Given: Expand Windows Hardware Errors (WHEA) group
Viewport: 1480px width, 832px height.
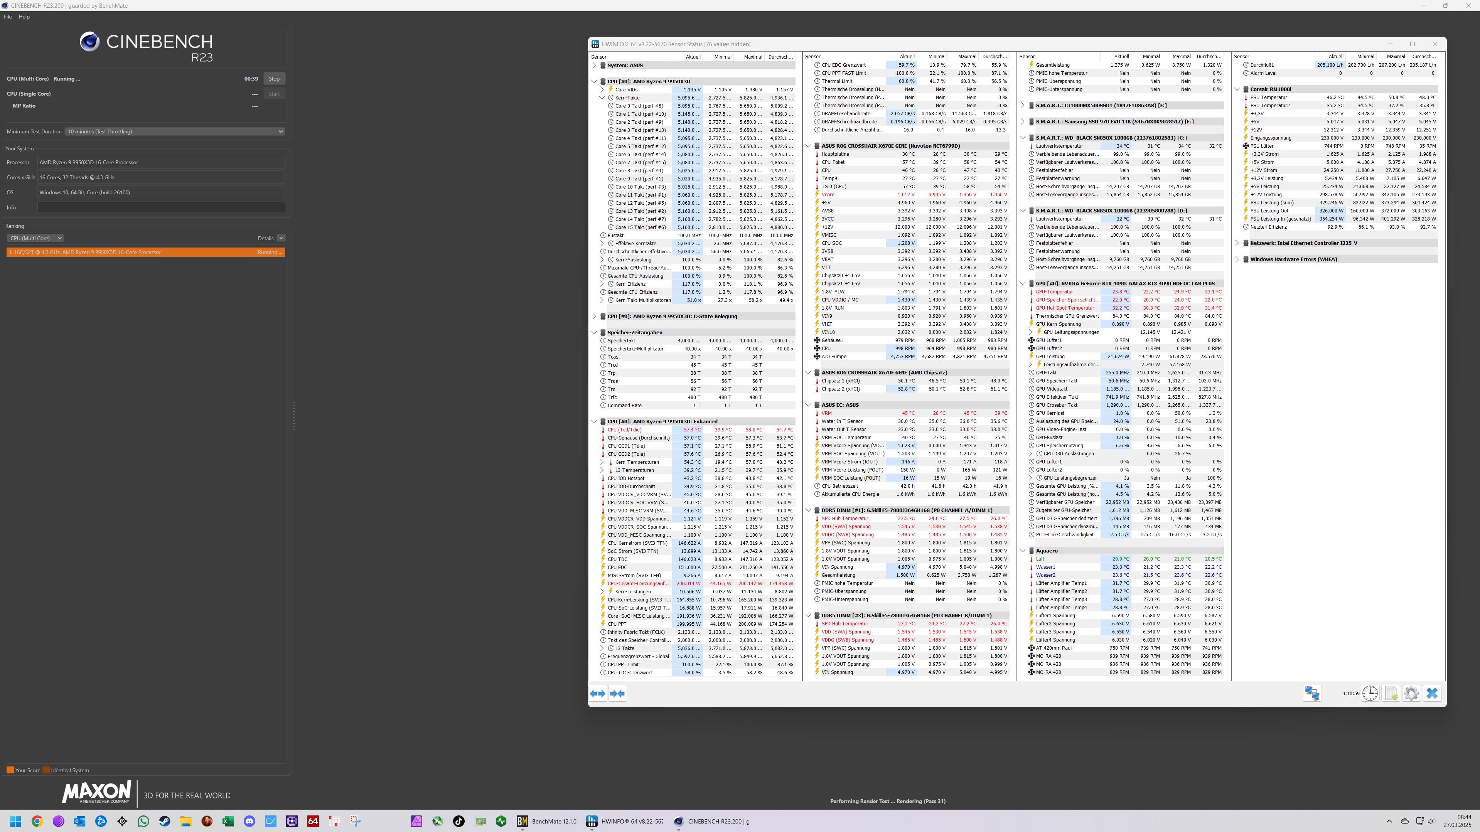Looking at the screenshot, I should 1237,259.
